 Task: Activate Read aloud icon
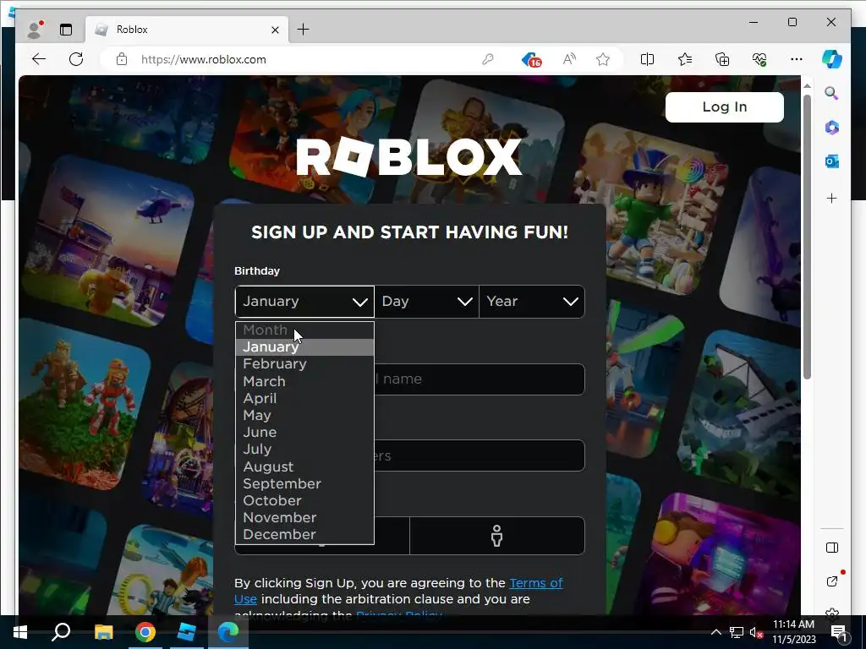coord(569,59)
